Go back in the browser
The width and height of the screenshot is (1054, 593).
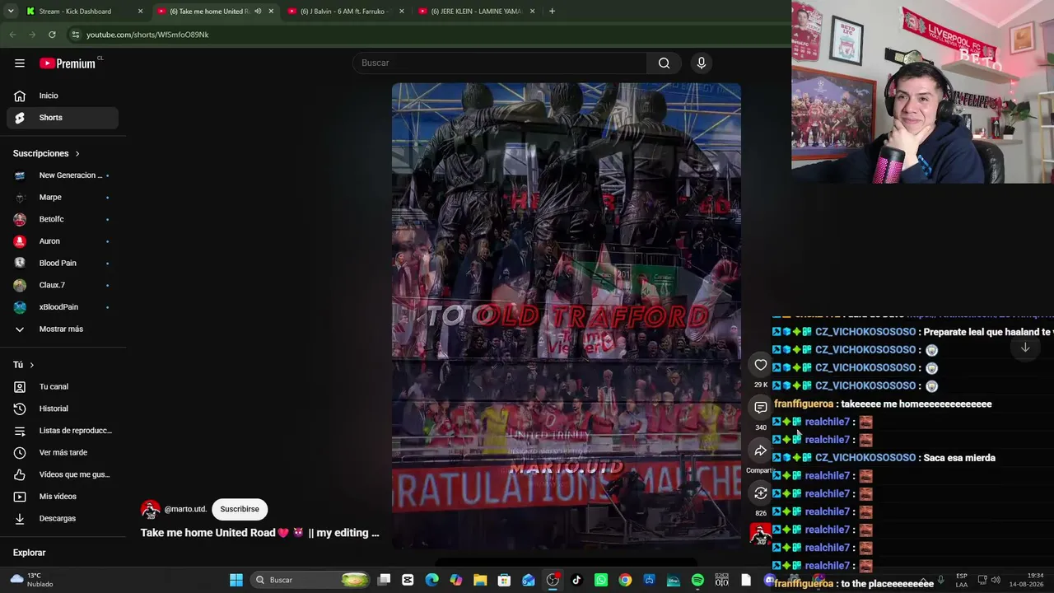(x=12, y=35)
